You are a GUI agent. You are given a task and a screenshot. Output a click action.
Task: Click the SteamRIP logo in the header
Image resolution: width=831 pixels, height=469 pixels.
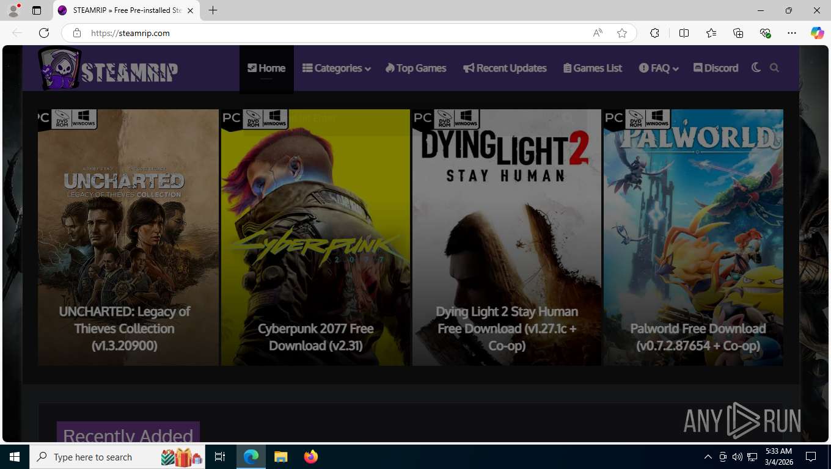coord(109,69)
